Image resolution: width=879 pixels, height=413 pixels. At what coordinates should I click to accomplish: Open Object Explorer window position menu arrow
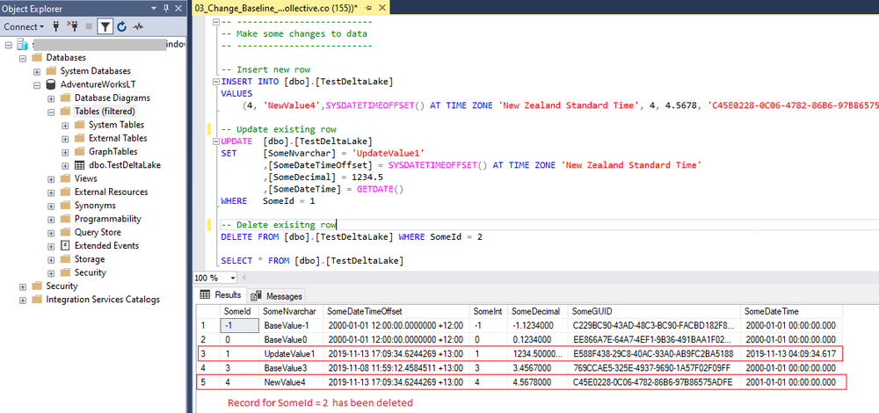(154, 9)
